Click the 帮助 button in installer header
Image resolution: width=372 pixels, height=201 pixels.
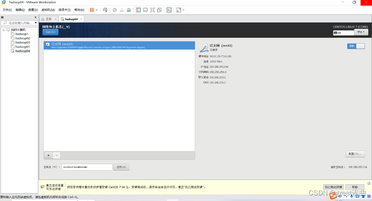click(x=361, y=32)
